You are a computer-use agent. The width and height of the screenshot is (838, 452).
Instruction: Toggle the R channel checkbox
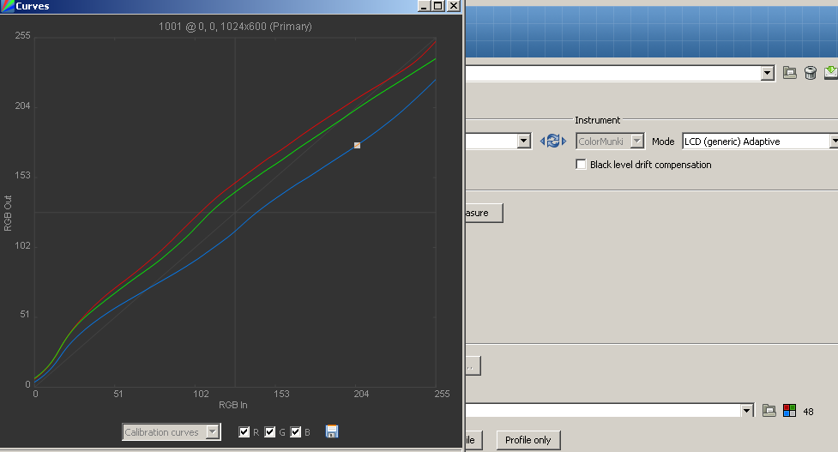coord(244,431)
